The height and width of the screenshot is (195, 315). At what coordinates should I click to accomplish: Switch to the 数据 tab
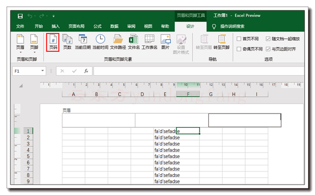click(114, 26)
